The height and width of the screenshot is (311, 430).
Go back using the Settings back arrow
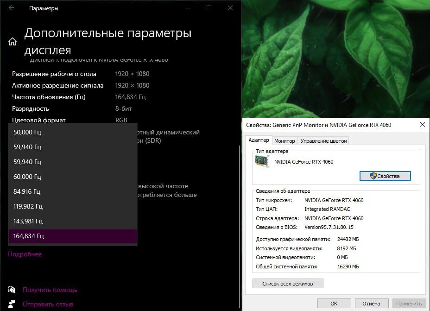point(12,8)
